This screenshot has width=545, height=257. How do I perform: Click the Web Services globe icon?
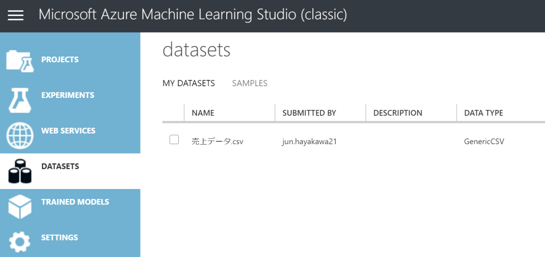pyautogui.click(x=20, y=135)
